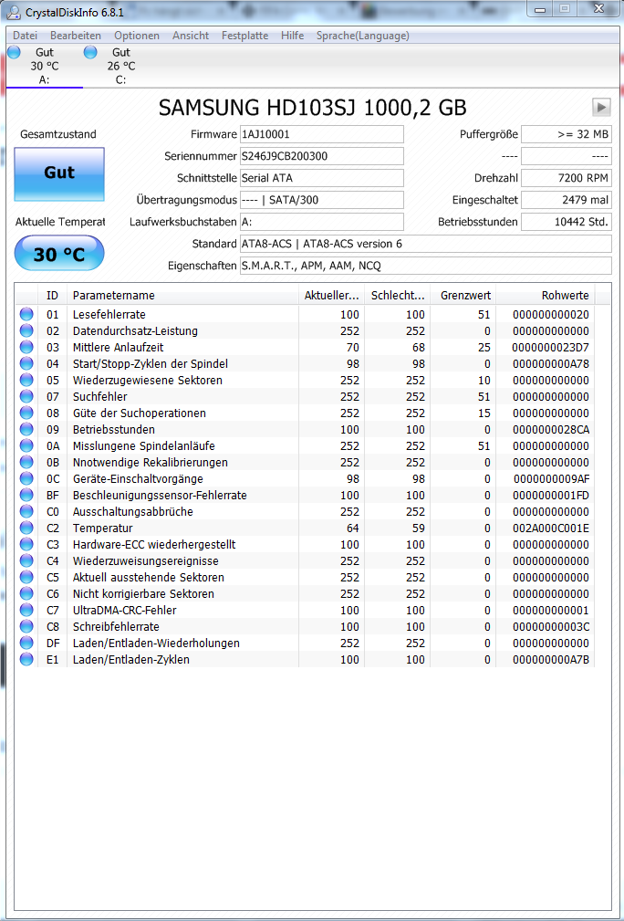Click the Puffergröße value >= 32 MB
This screenshot has width=624, height=921.
[x=567, y=134]
